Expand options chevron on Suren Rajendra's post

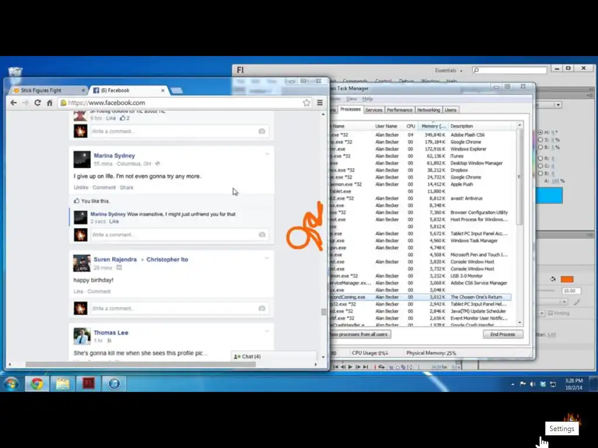(267, 258)
